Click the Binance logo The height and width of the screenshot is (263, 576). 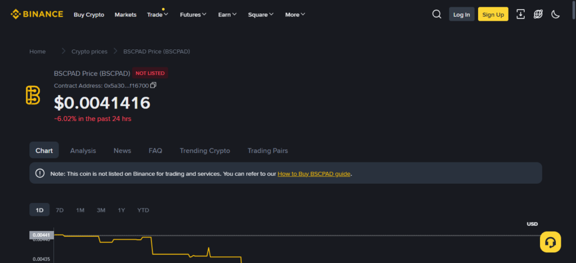37,14
